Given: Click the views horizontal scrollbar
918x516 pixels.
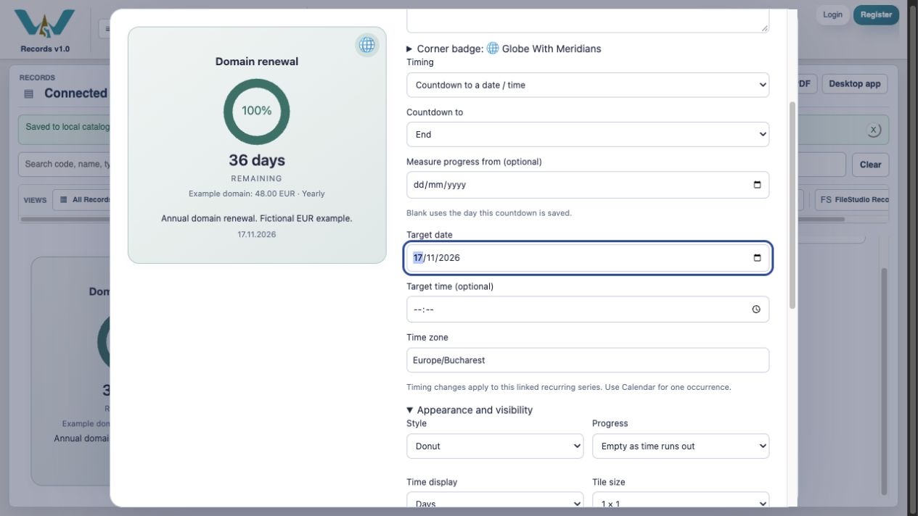Looking at the screenshot, I should pos(65,219).
